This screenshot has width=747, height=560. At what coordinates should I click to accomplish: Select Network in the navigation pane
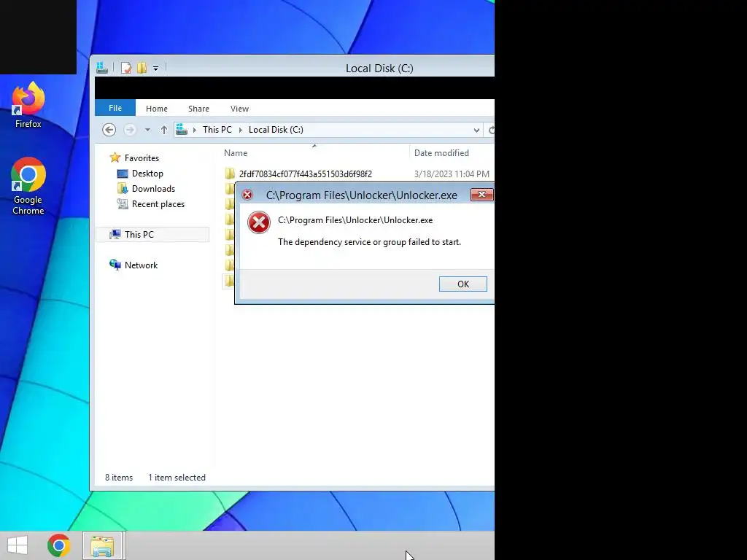click(x=141, y=265)
